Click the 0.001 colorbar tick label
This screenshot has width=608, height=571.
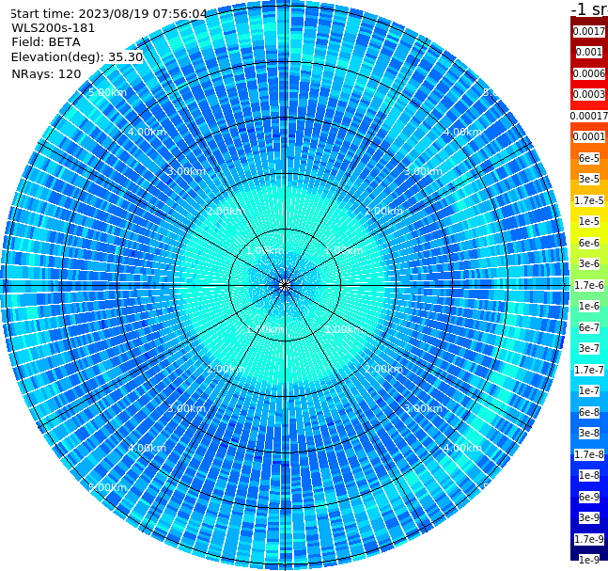(589, 52)
